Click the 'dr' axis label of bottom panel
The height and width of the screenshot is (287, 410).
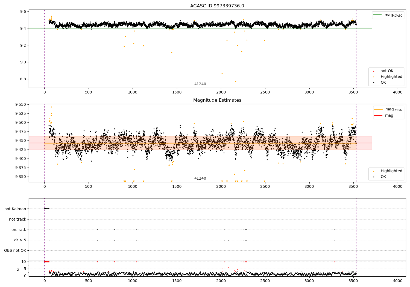click(x=18, y=269)
